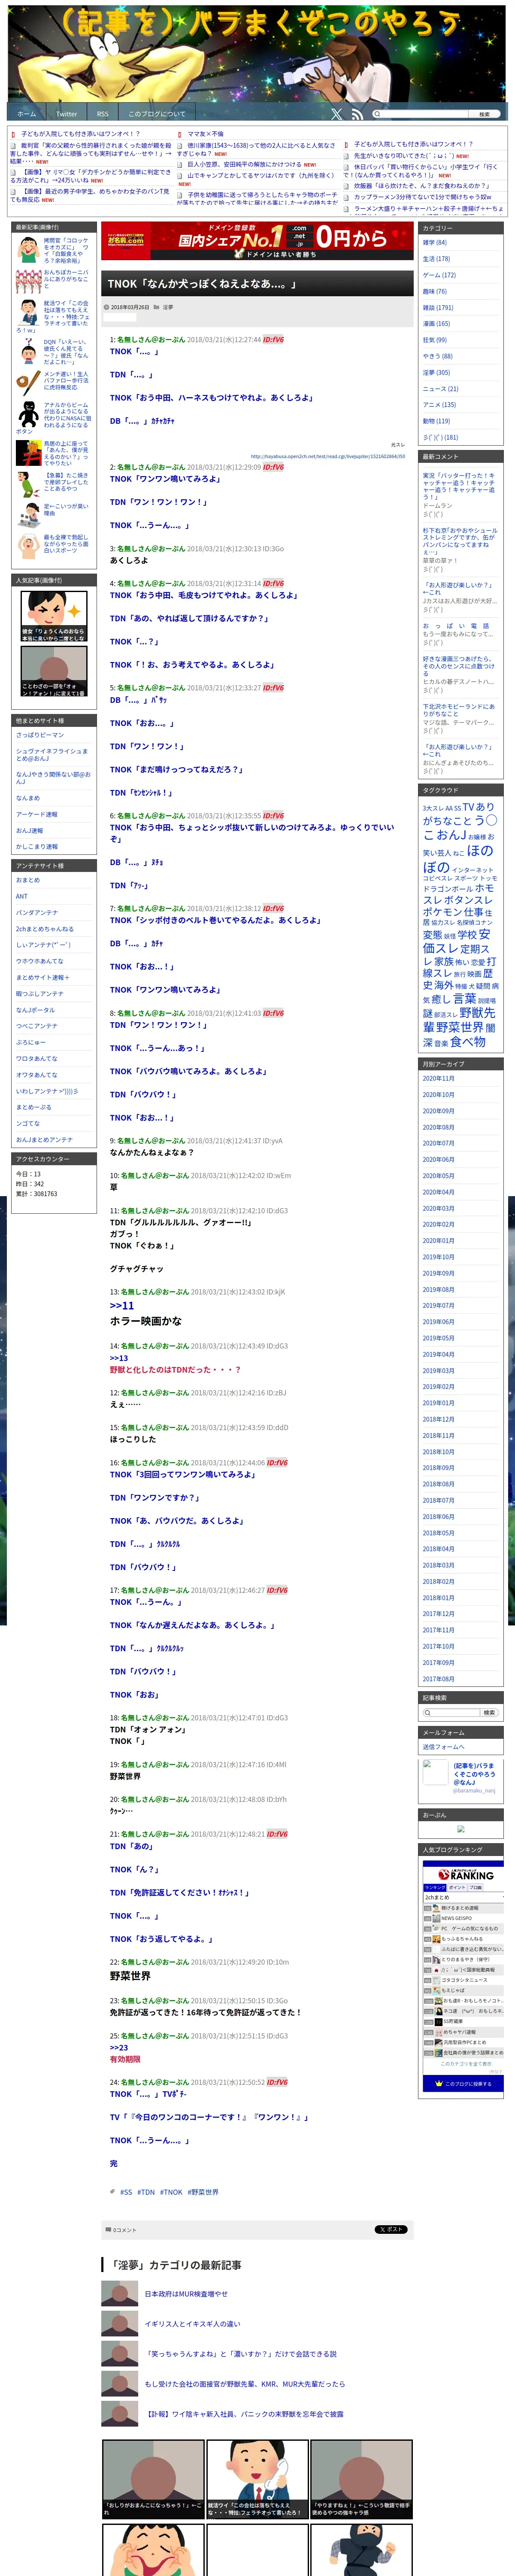Click パンダアンテナ antenna link
Screen dimensions: 515x2576
(x=36, y=912)
